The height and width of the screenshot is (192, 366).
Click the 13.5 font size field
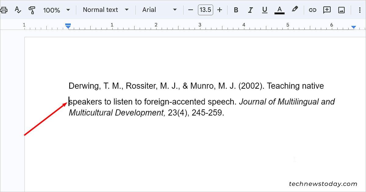pos(206,10)
